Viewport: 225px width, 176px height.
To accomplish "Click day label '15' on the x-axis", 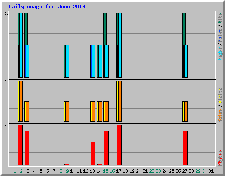I will [105, 171].
